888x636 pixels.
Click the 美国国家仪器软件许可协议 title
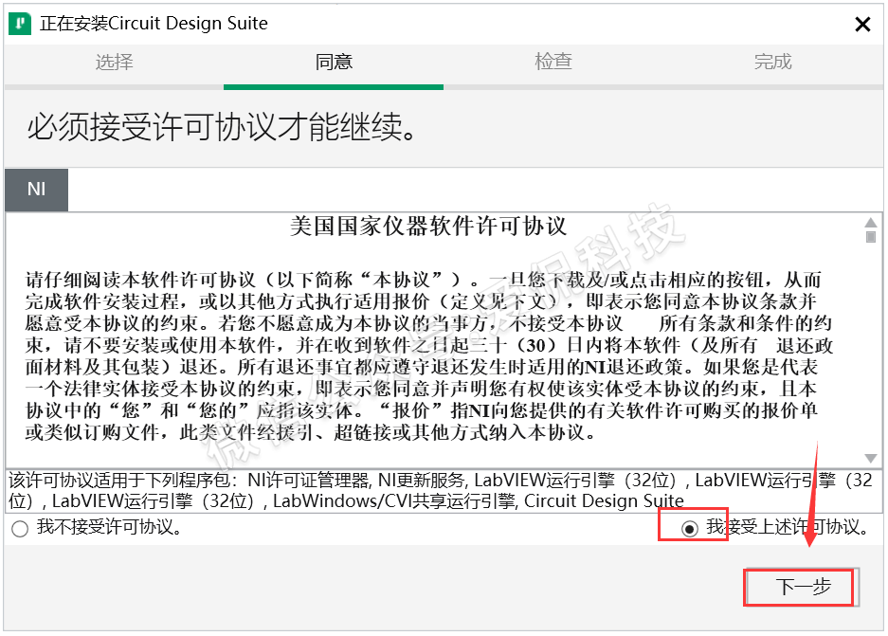428,227
